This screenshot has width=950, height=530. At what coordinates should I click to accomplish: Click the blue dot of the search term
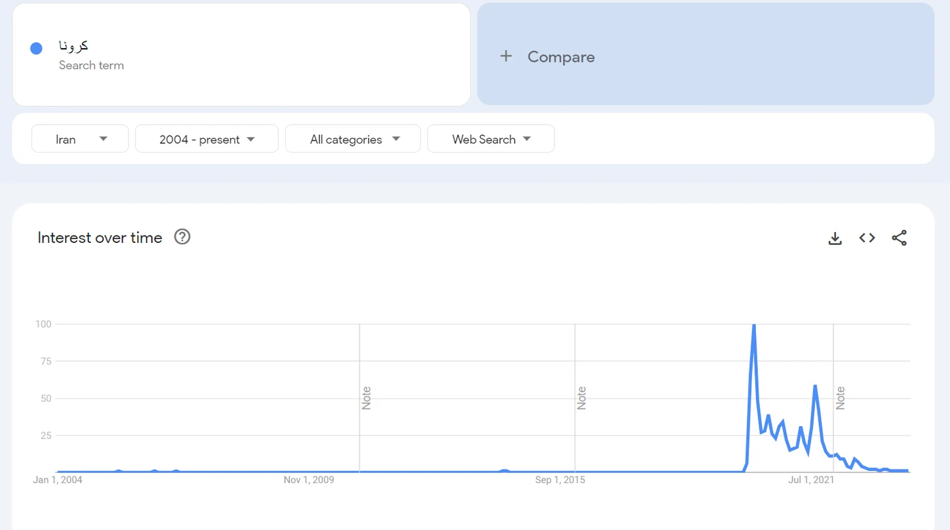tap(37, 48)
